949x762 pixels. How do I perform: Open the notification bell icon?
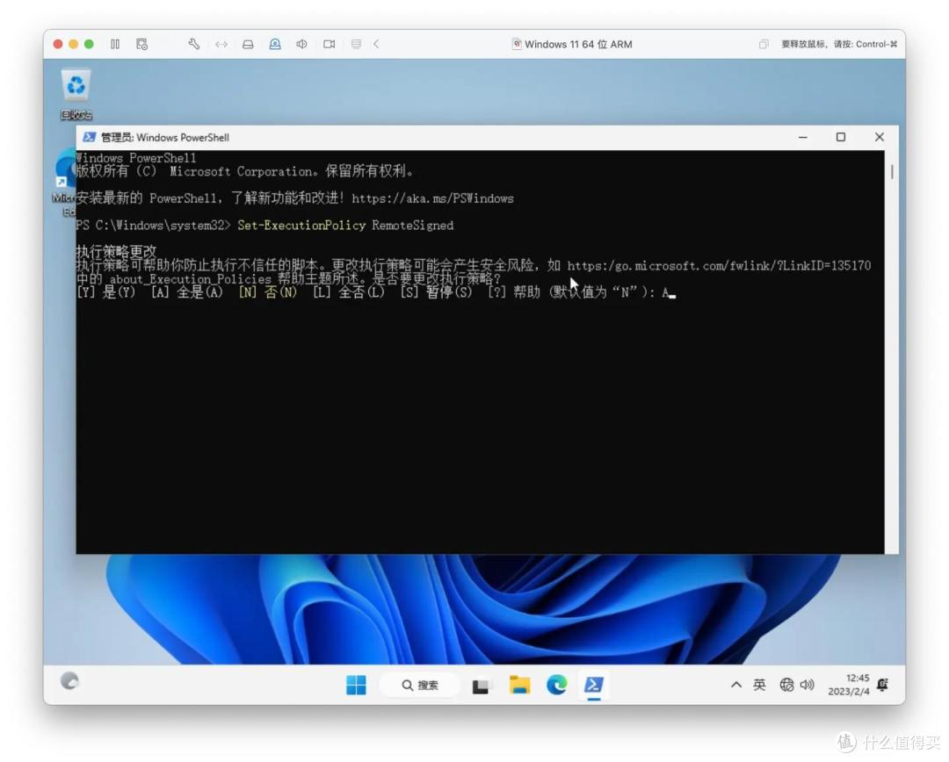(883, 685)
